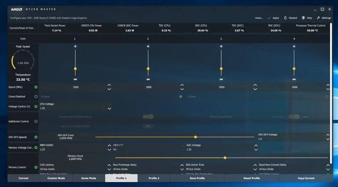Image resolution: width=338 pixels, height=187 pixels.
Task: Open Settings gear icon
Action: 318,18
